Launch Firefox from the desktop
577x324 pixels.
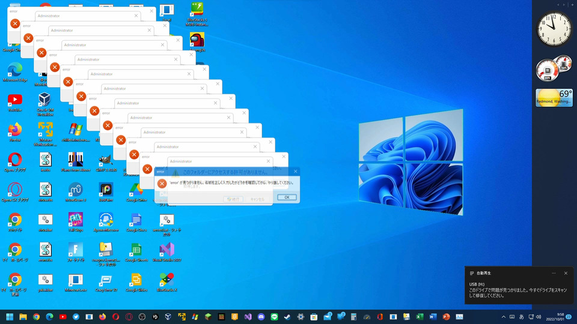(x=15, y=132)
